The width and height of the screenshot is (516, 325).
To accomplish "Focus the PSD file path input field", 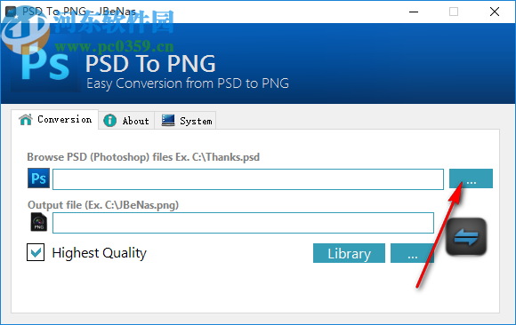I will (x=248, y=179).
